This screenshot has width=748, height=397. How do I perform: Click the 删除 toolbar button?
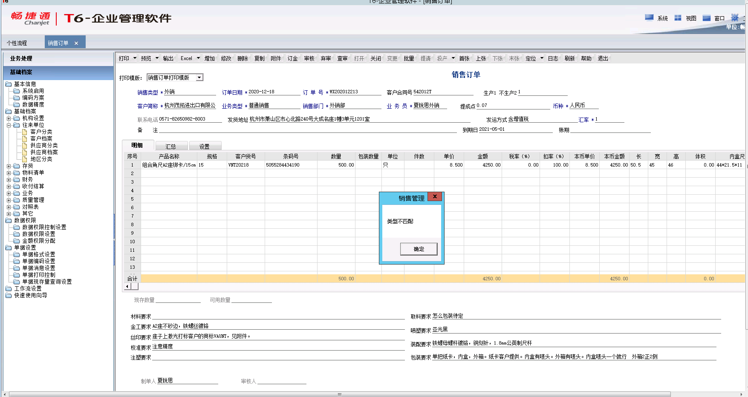tap(243, 58)
